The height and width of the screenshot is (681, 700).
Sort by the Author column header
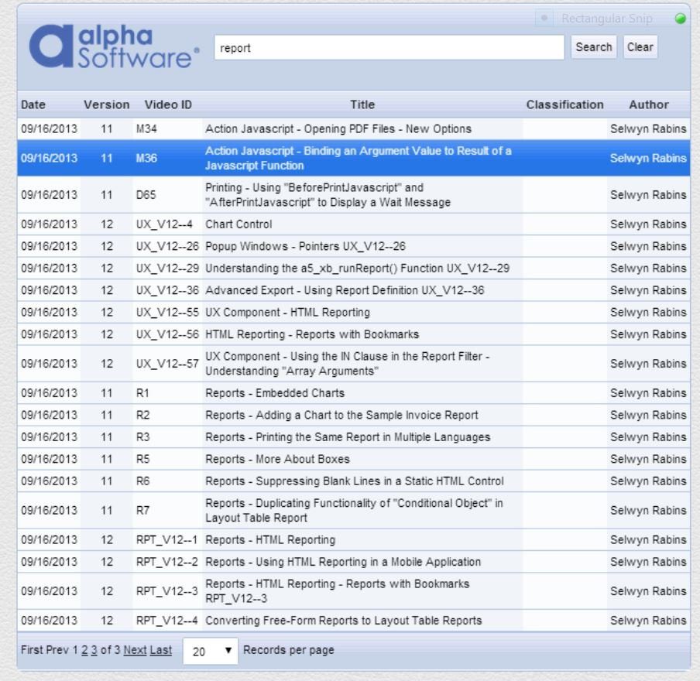click(x=648, y=104)
